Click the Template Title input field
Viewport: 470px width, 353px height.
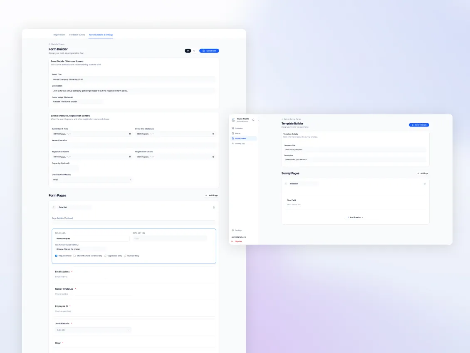click(x=355, y=150)
